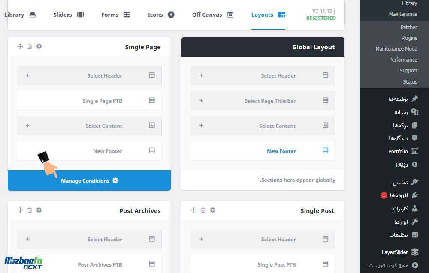Click Select Header in Global Layout
Image resolution: width=429 pixels, height=273 pixels.
click(278, 76)
